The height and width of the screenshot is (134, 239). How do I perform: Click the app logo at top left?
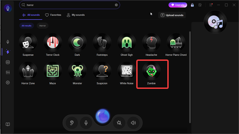pyautogui.click(x=8, y=8)
